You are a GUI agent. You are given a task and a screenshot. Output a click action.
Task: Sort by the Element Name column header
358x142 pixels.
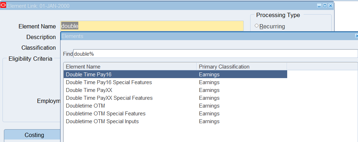point(130,67)
